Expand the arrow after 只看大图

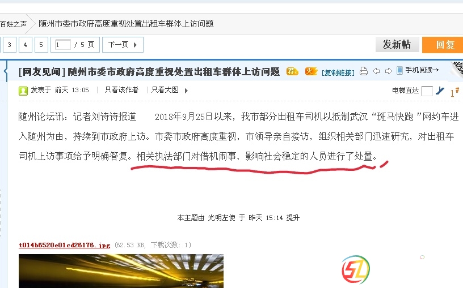click(x=186, y=91)
